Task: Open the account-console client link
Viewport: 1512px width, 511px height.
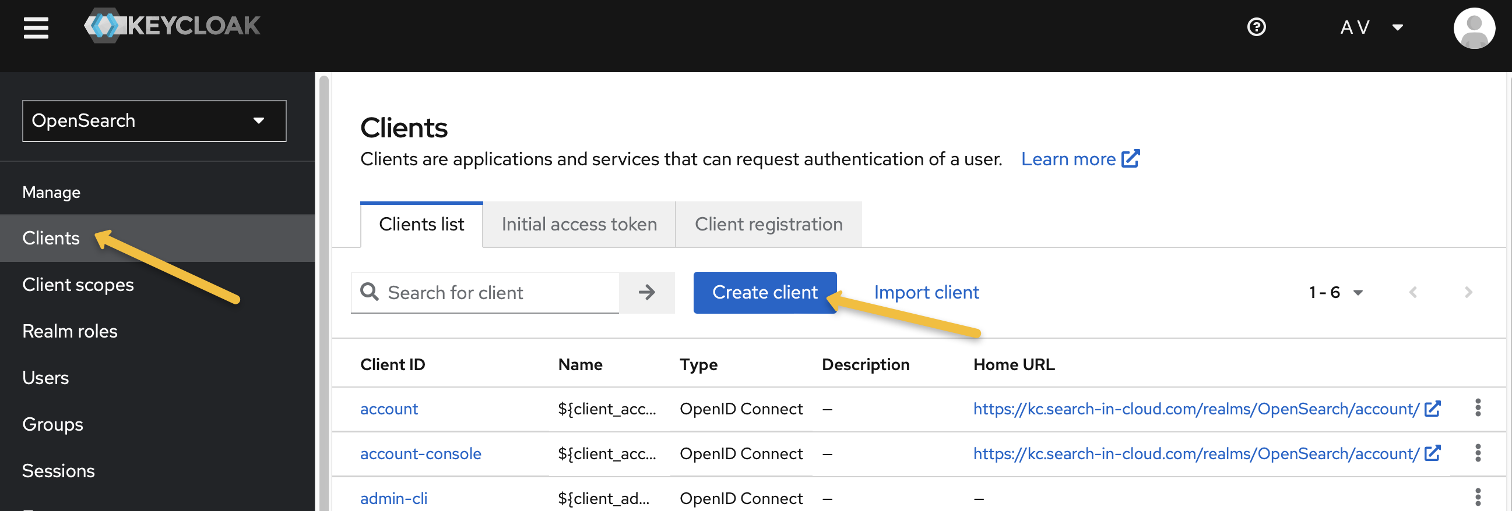Action: pos(420,453)
